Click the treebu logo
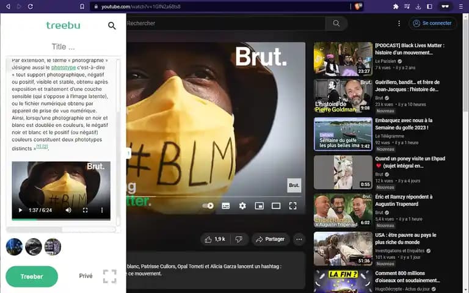The height and width of the screenshot is (293, 469). click(63, 26)
